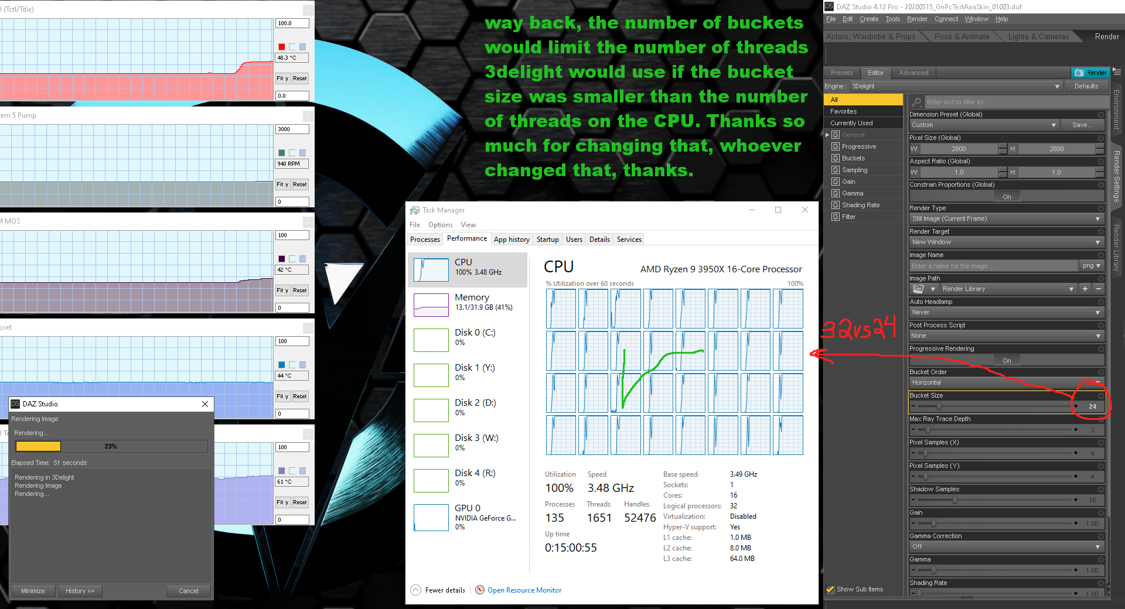Open the Post Process Script None dropdown
The width and height of the screenshot is (1125, 609).
1006,336
